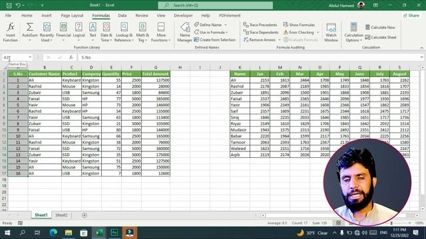
Task: Click Define Name button
Action: coord(208,25)
